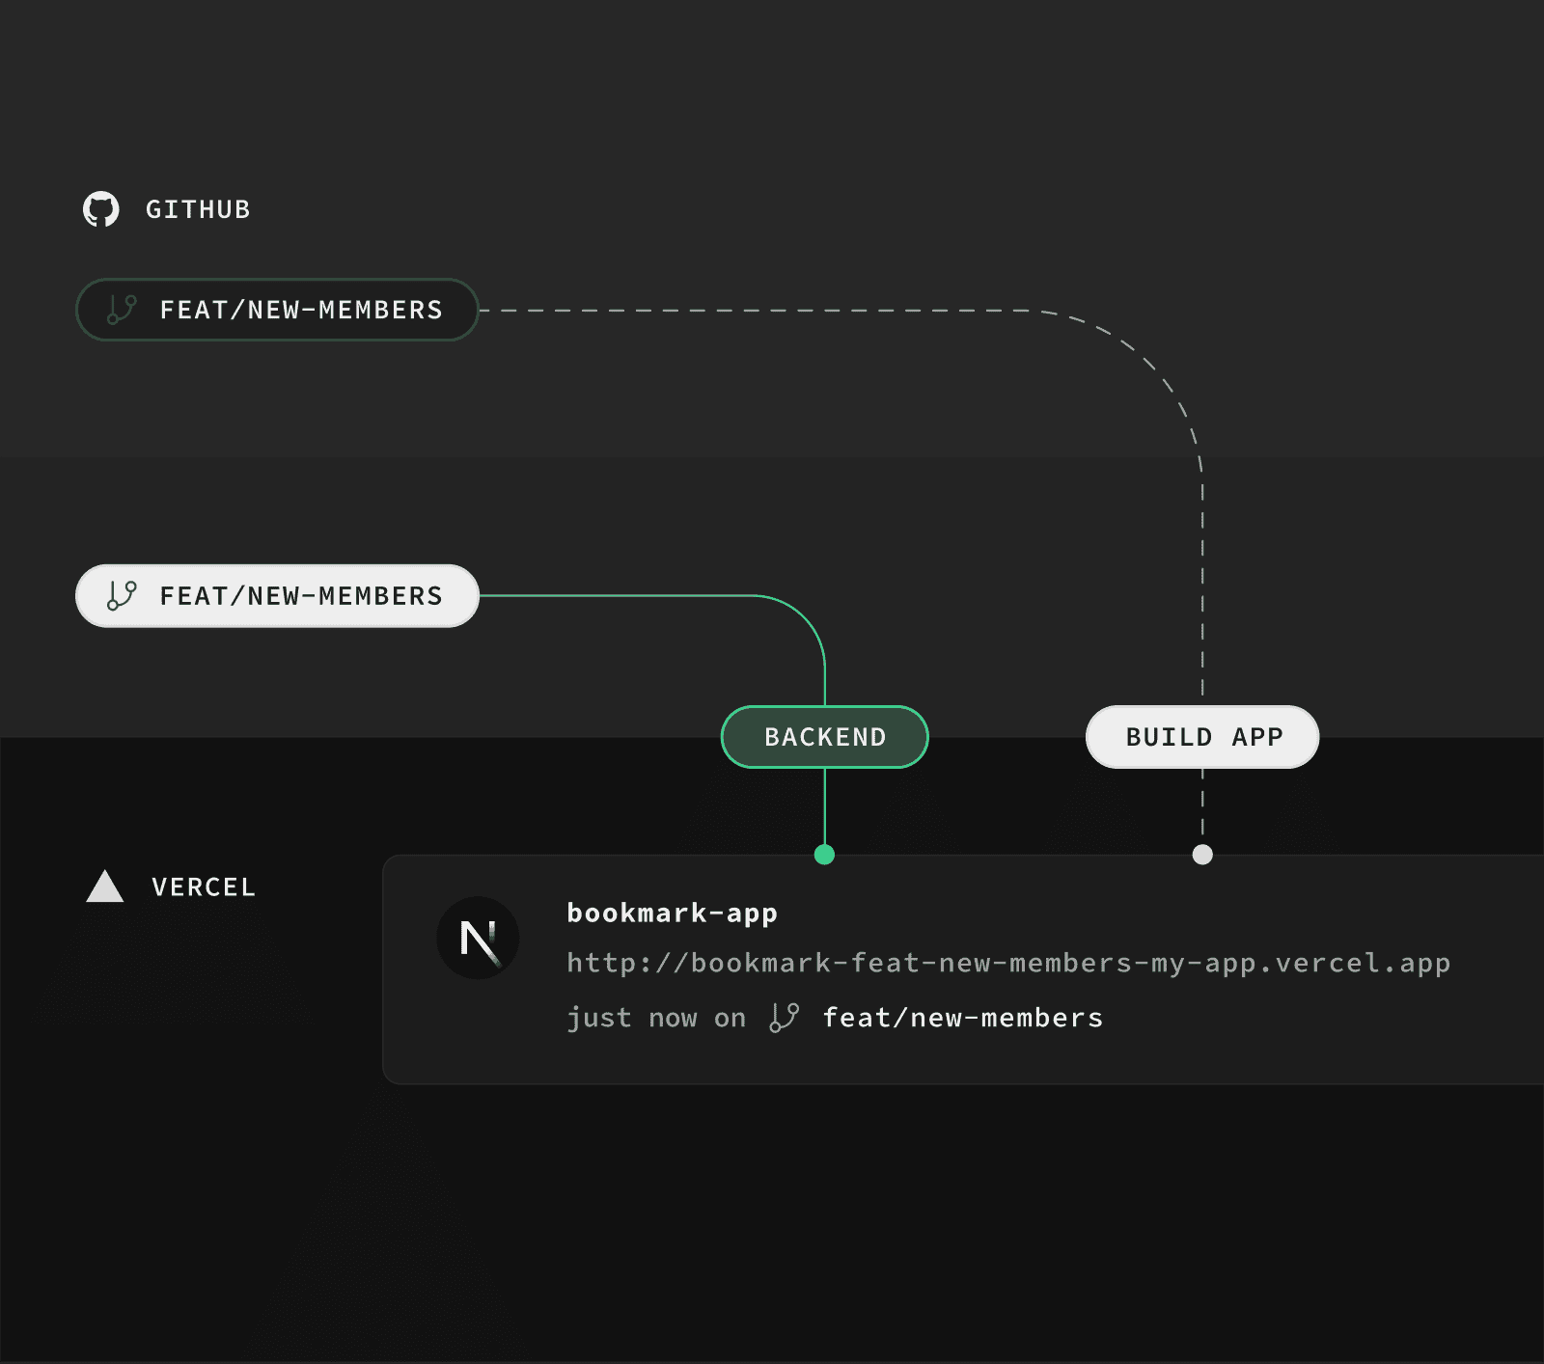Select the BACKEND pill
The width and height of the screenshot is (1544, 1364).
(824, 736)
